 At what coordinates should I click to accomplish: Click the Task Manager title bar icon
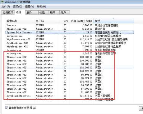click(2, 2)
